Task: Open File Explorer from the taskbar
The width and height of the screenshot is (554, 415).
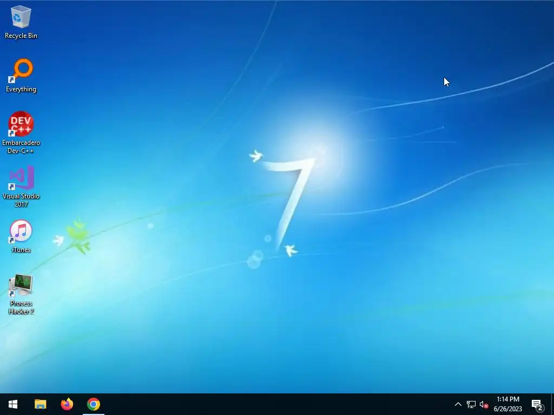Action: point(40,404)
